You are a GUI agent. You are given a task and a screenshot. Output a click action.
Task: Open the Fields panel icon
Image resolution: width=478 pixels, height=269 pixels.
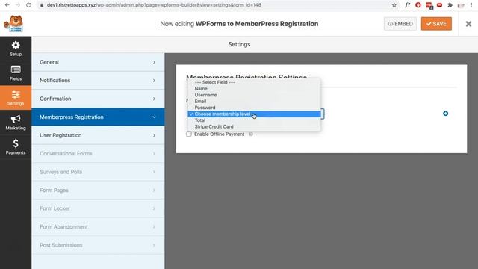click(16, 73)
